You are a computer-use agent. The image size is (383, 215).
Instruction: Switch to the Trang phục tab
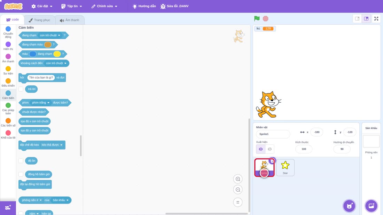click(x=39, y=20)
